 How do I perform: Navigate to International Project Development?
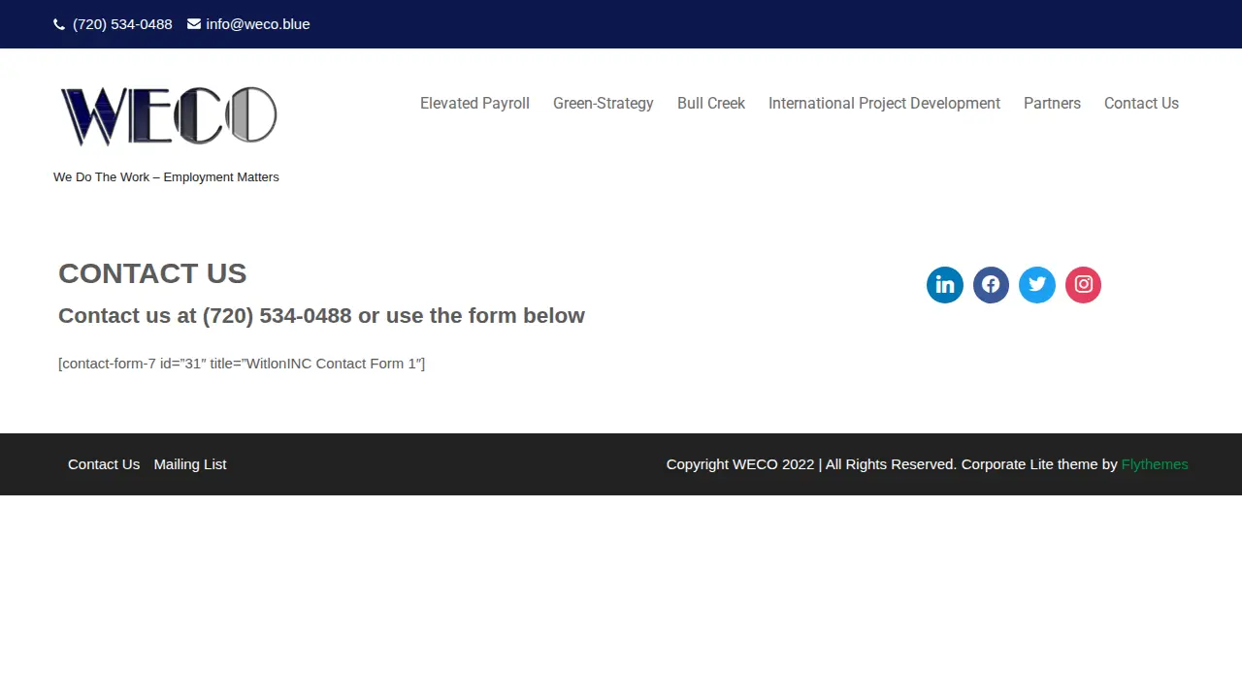(x=884, y=104)
